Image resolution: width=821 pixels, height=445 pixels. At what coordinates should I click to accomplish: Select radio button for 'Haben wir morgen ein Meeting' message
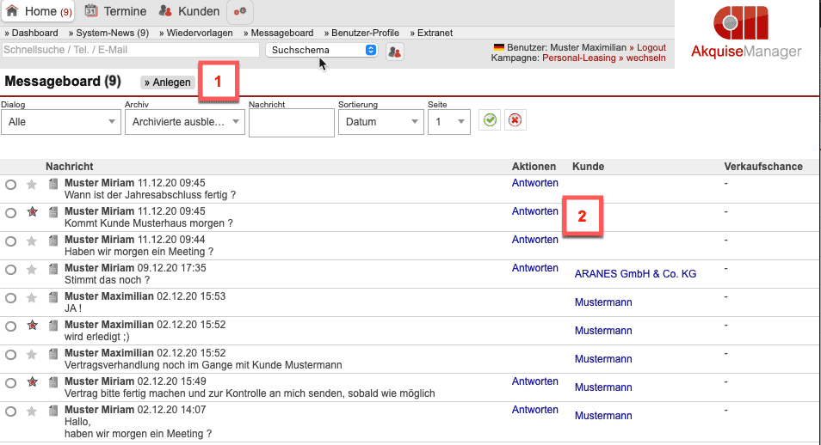[10, 241]
